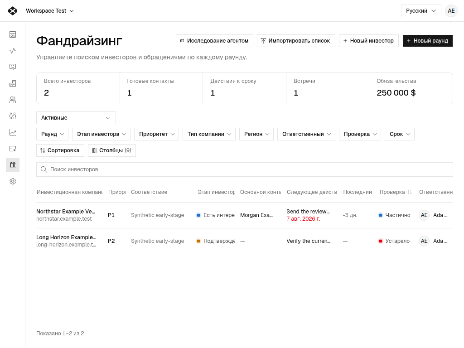Expand the Приоритет filter

point(156,134)
